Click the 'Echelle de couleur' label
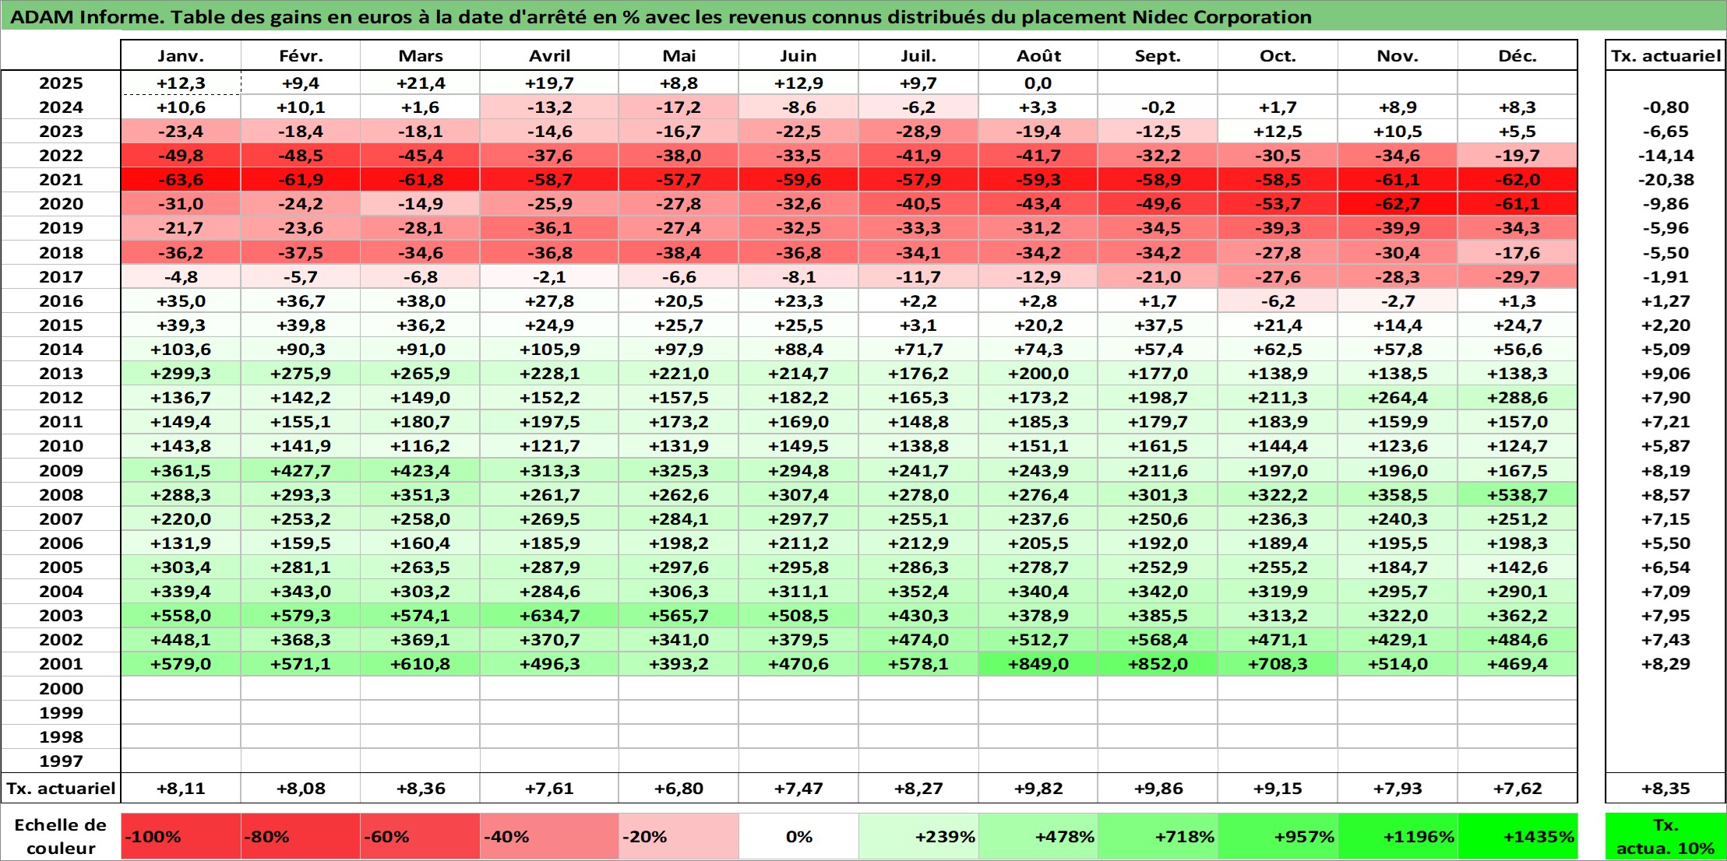The height and width of the screenshot is (861, 1727). click(61, 837)
